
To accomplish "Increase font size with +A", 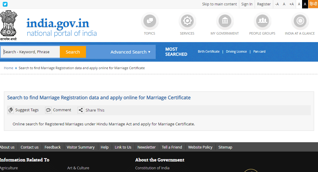I will (x=292, y=4).
